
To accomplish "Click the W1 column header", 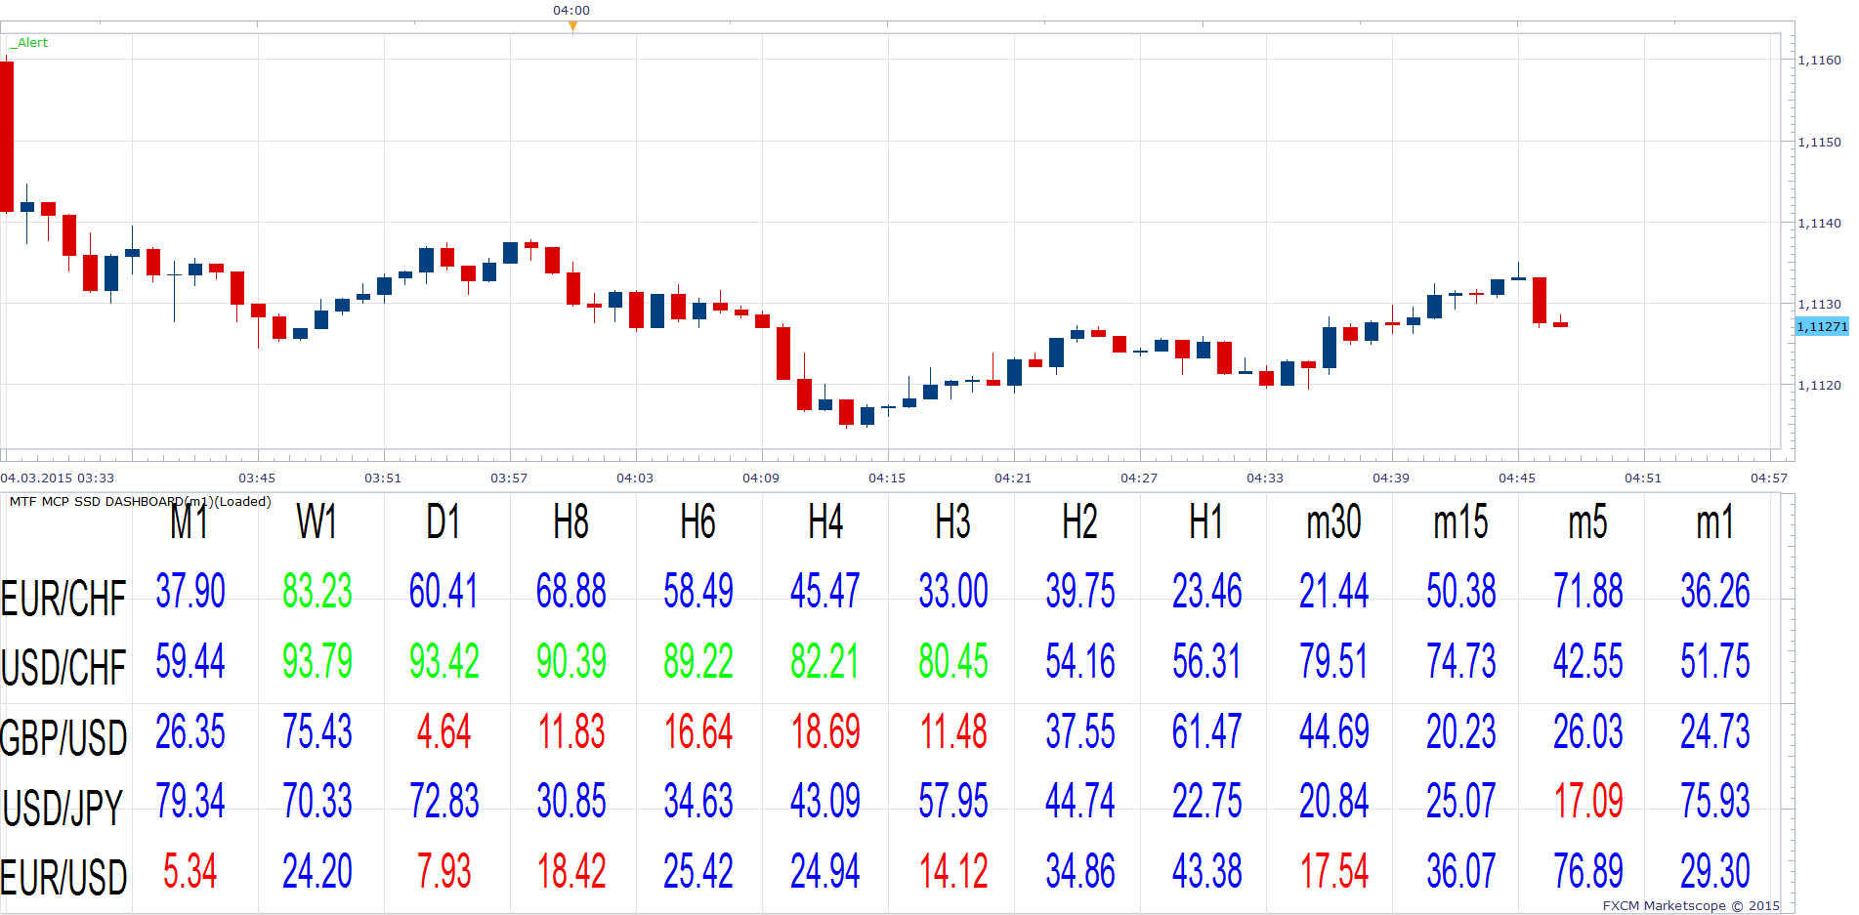I will point(317,521).
